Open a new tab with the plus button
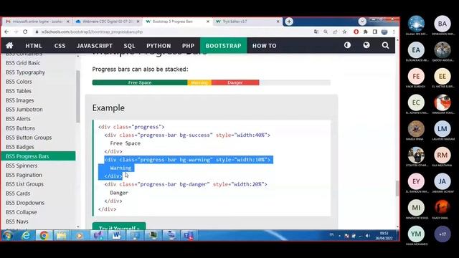The image size is (459, 258). click(289, 21)
